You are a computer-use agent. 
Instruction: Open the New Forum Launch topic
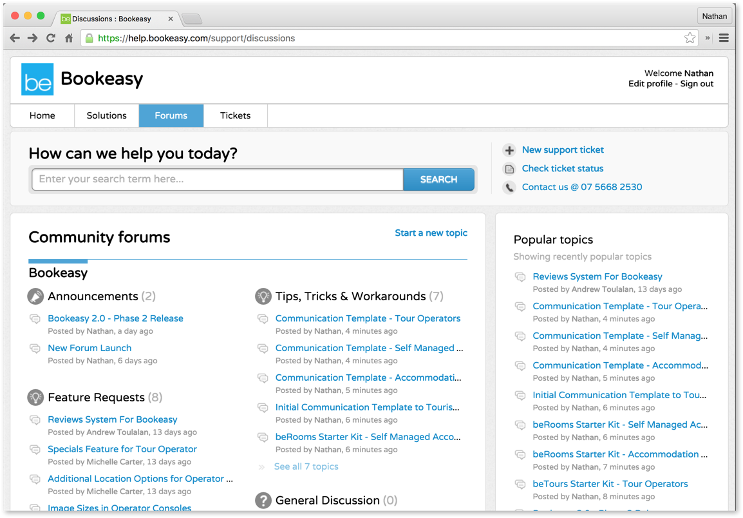[89, 348]
